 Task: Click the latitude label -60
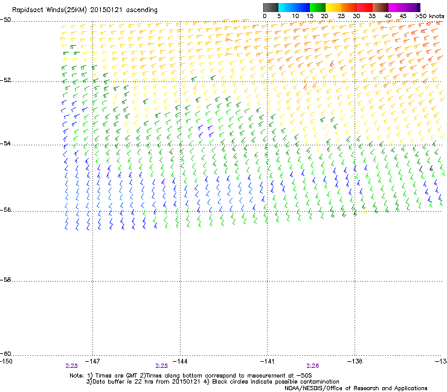pyautogui.click(x=5, y=353)
